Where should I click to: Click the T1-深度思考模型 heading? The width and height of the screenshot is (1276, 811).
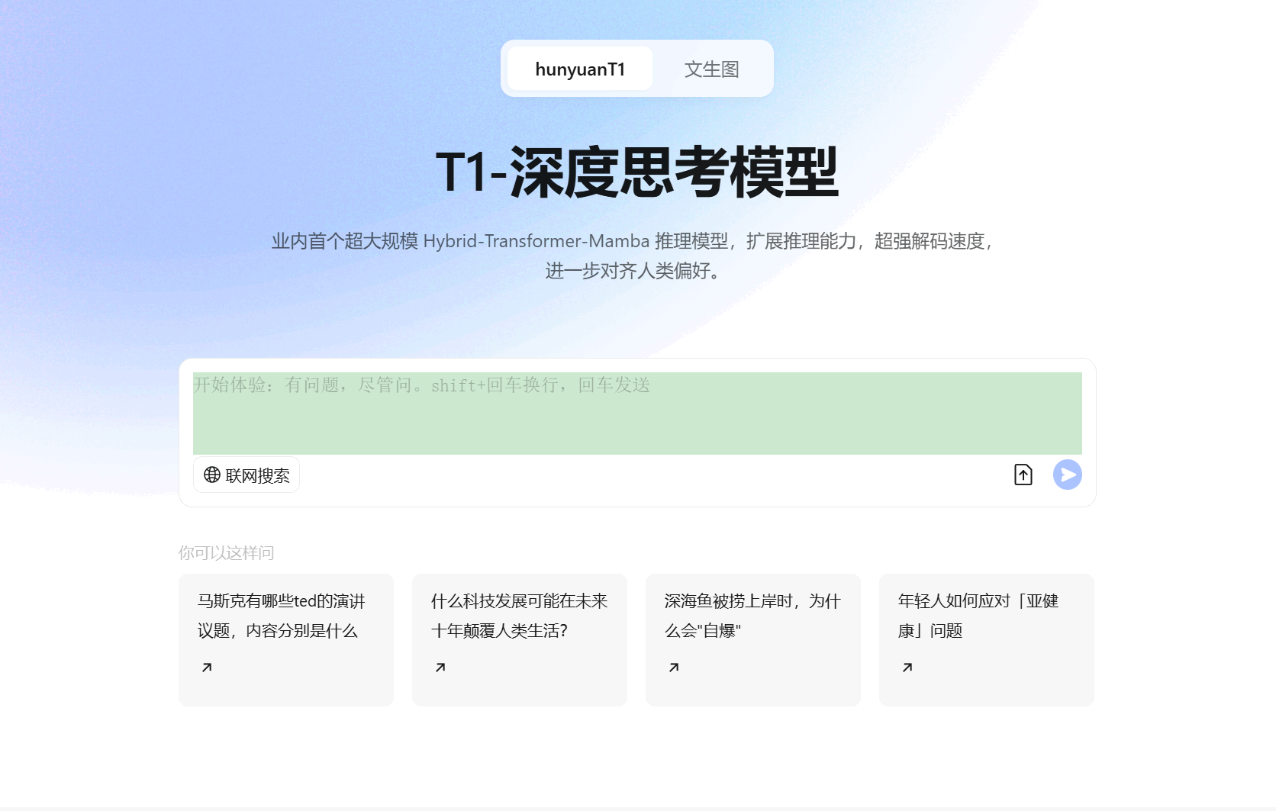tap(637, 172)
